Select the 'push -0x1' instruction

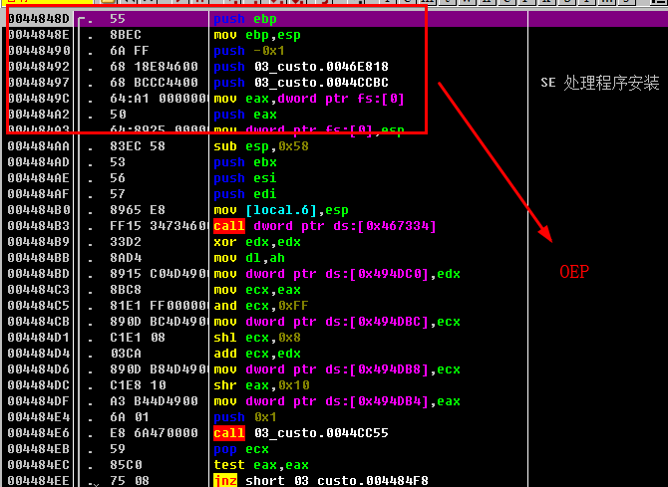point(249,51)
